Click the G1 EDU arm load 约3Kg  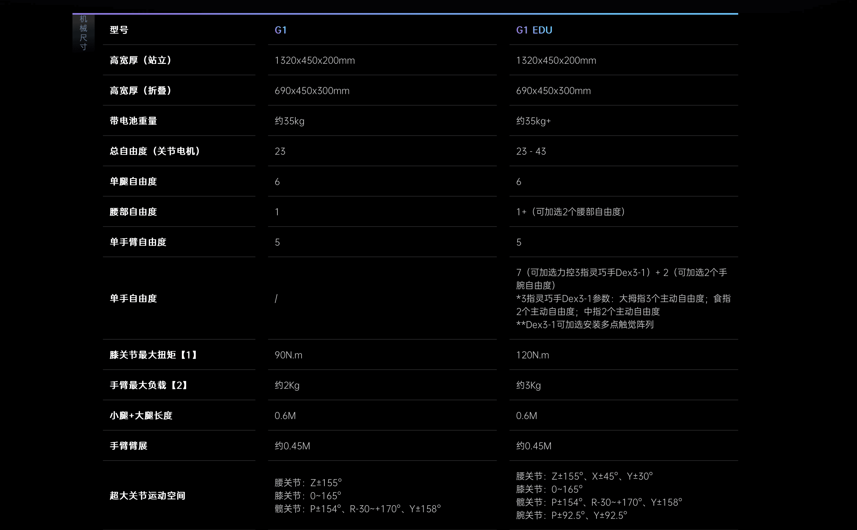528,385
